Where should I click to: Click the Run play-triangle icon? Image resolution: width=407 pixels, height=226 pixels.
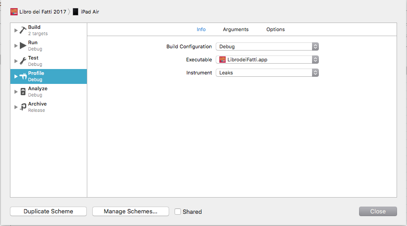point(23,46)
